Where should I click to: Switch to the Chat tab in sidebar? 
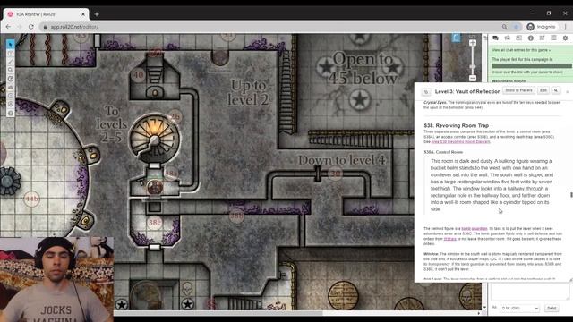(495, 38)
